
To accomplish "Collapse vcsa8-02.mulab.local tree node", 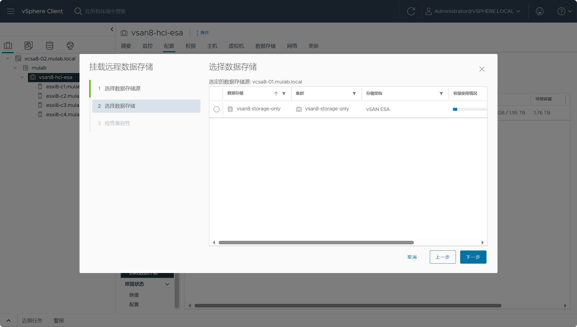I will coord(8,59).
